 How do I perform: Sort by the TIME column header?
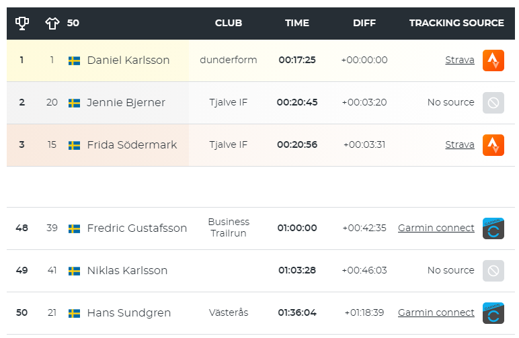[x=297, y=23]
